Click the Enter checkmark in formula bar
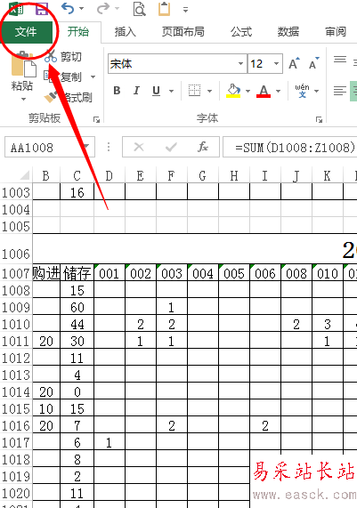This screenshot has width=357, height=508. (x=171, y=148)
